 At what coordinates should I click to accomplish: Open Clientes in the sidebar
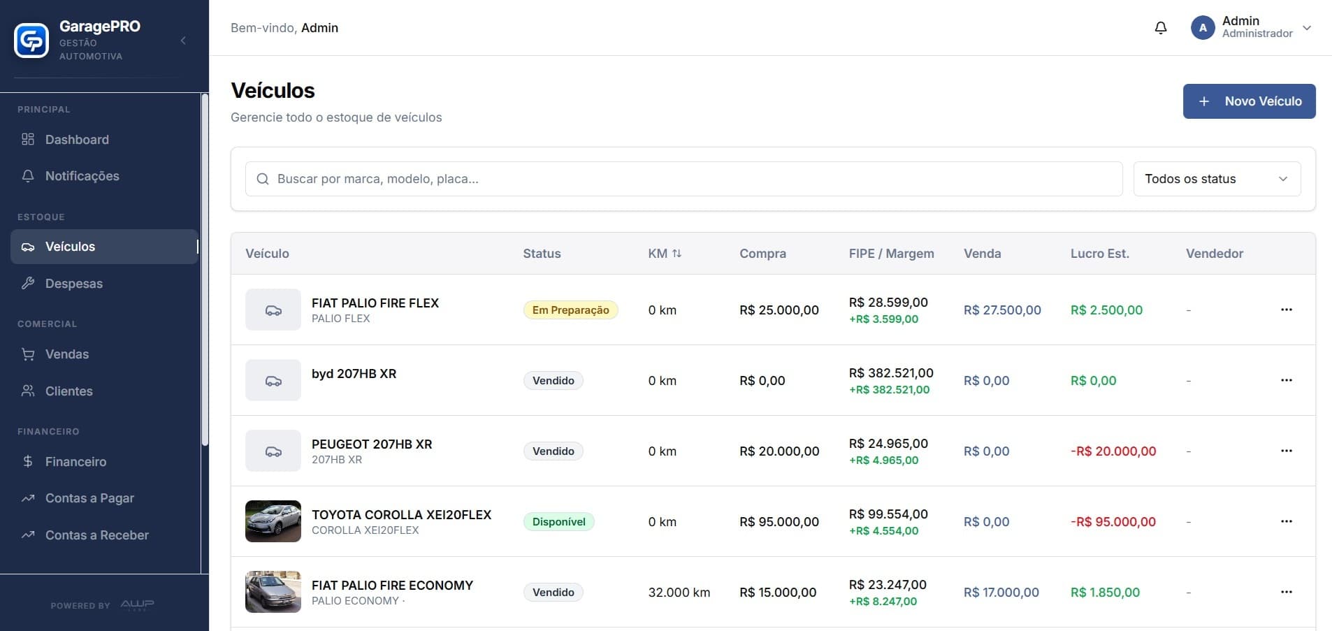point(104,391)
